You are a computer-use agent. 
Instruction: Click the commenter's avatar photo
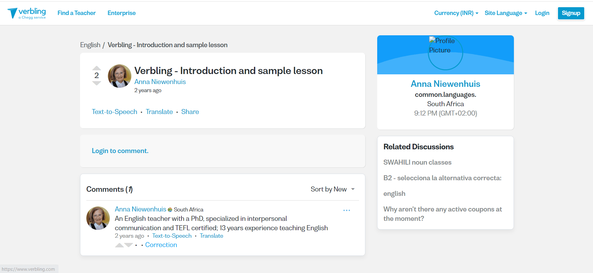click(x=98, y=218)
